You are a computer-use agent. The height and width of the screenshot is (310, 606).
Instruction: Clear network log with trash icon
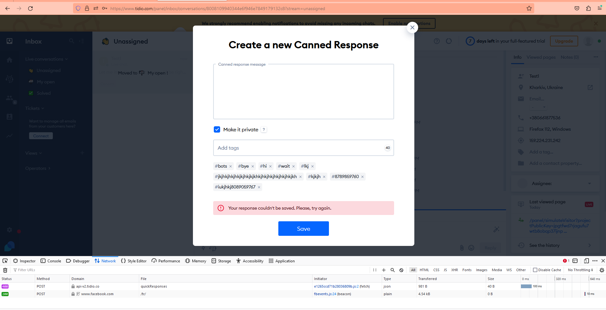5,270
